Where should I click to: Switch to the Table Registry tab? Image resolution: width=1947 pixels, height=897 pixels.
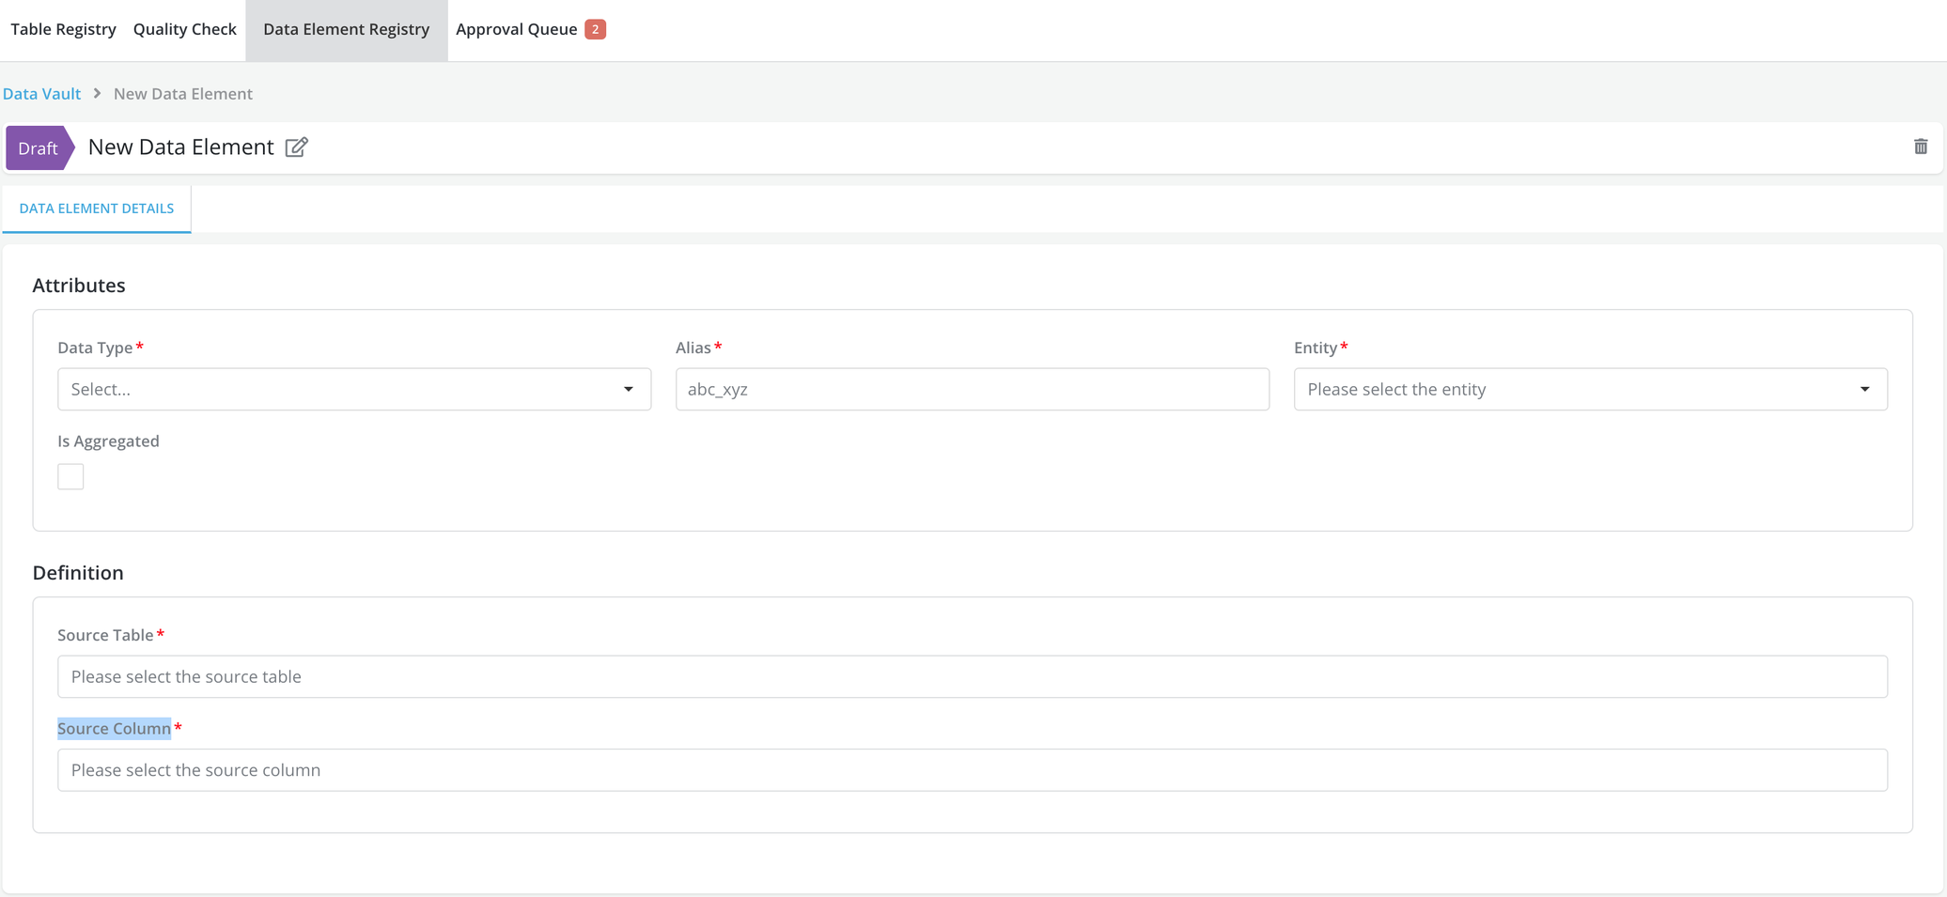63,29
